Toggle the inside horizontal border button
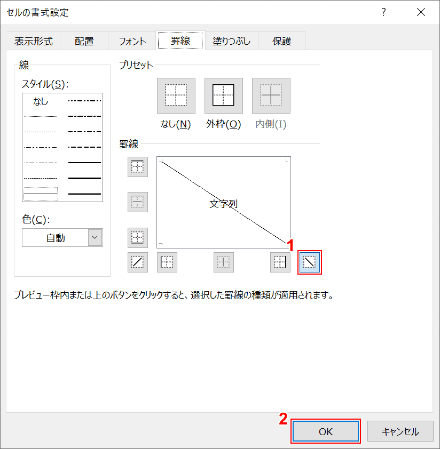440x449 pixels. (x=138, y=202)
